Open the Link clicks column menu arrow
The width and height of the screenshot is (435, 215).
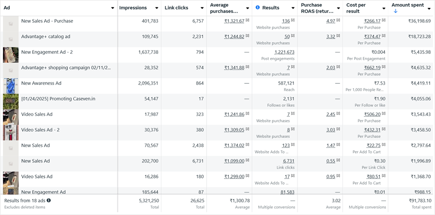pyautogui.click(x=202, y=8)
